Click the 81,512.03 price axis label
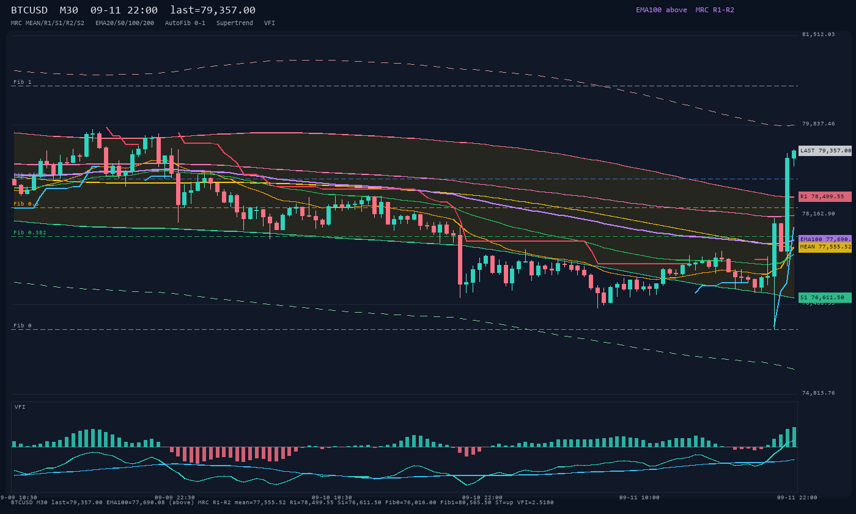 (x=818, y=34)
